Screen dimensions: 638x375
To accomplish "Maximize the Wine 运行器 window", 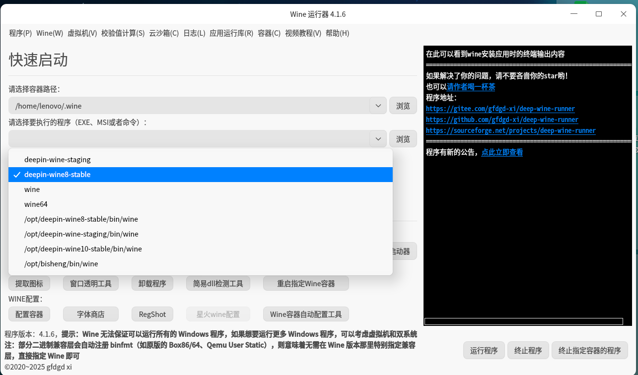I will click(599, 14).
